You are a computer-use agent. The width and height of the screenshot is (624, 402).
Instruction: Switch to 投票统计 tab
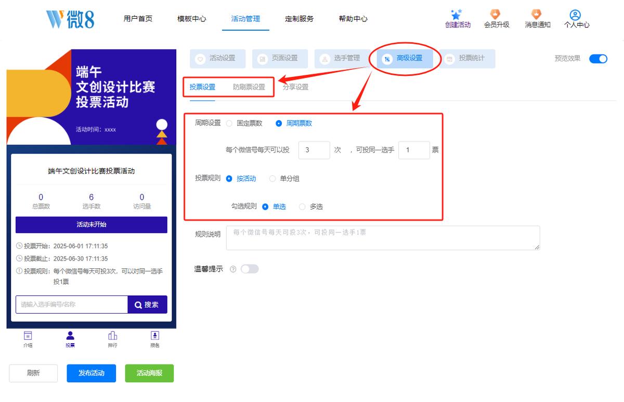[467, 59]
